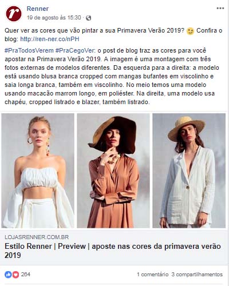229x286 pixels.
Task: Click the large brown hat in middle photo
Action: point(113,134)
